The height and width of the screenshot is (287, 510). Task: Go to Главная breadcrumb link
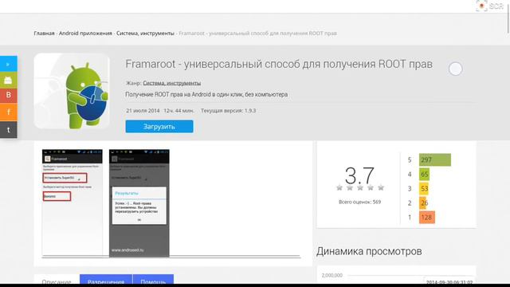[x=45, y=33]
